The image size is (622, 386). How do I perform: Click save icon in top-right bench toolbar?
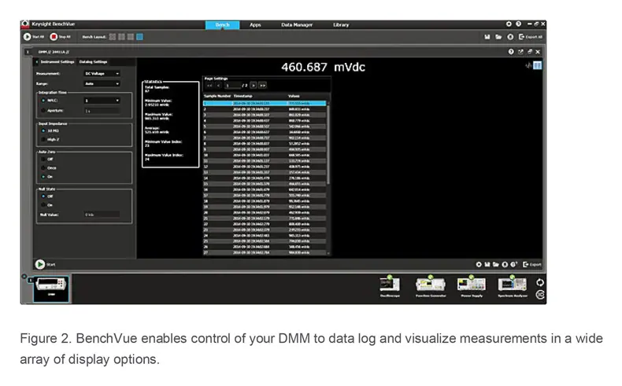[487, 37]
